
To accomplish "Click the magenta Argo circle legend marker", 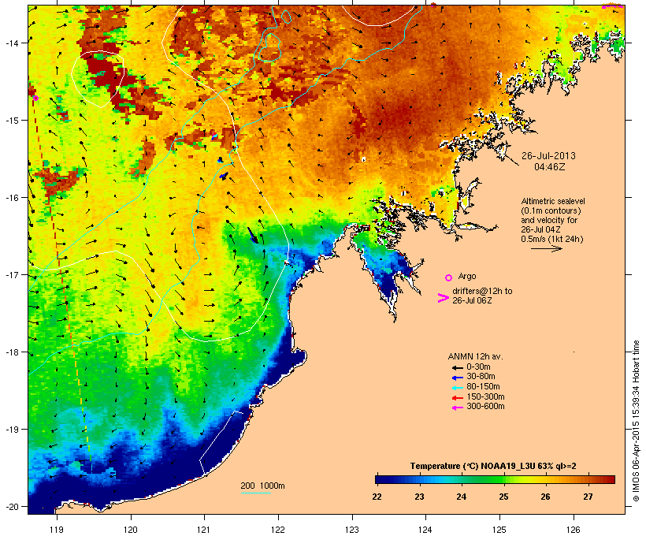I will [x=449, y=277].
